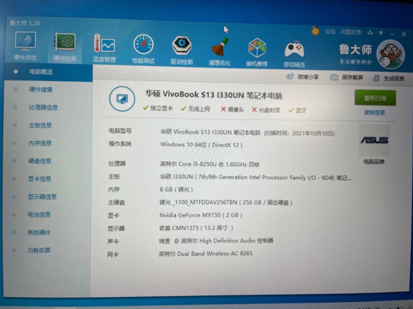This screenshot has height=309, width=413.
Task: Select 功耗估算 in sidebar
Action: 39,250
